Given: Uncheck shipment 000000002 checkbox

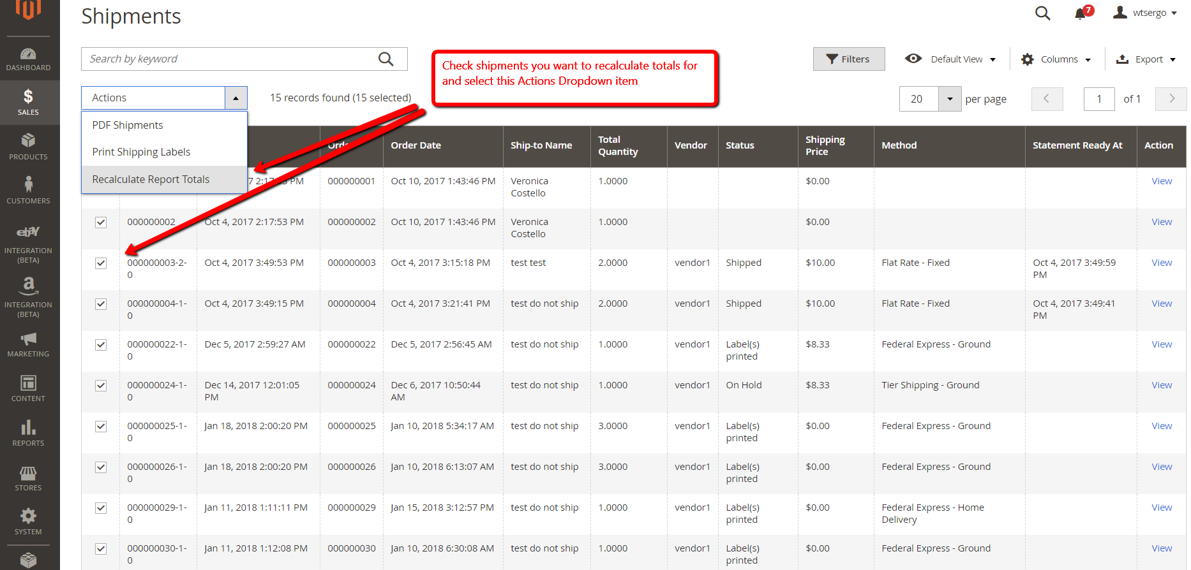Looking at the screenshot, I should click(101, 223).
